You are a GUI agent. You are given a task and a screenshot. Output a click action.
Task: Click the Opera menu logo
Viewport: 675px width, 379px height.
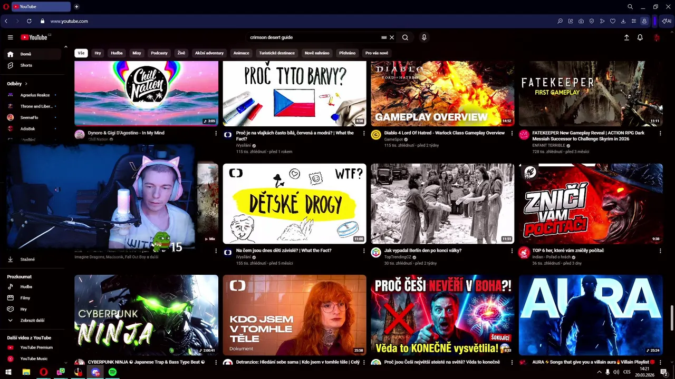click(5, 7)
